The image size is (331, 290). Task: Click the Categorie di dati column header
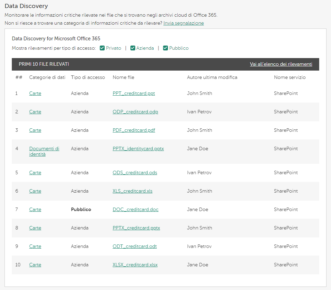(47, 78)
